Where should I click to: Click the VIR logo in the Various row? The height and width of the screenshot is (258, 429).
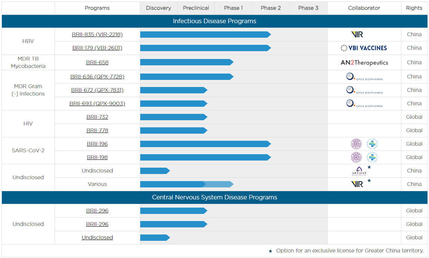(357, 184)
